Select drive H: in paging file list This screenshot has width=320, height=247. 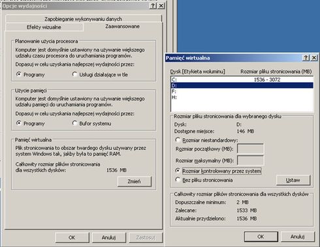[242, 97]
